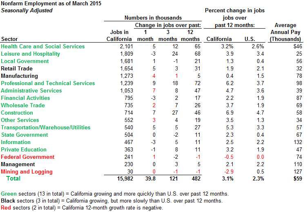Click the red Mining and Logging label

point(27,172)
